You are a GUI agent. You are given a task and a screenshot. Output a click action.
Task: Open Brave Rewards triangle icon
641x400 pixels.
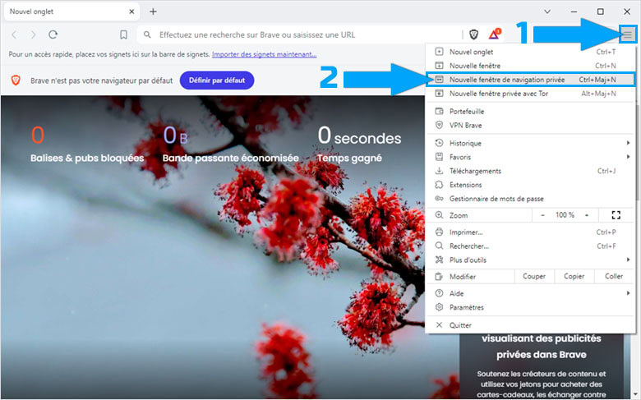point(495,34)
